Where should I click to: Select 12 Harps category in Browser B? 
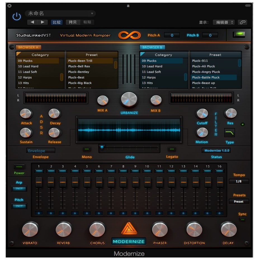(162, 77)
